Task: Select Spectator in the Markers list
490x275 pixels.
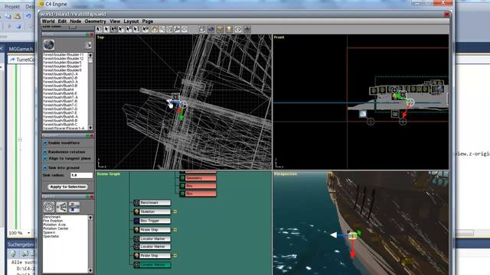Action: (x=51, y=236)
